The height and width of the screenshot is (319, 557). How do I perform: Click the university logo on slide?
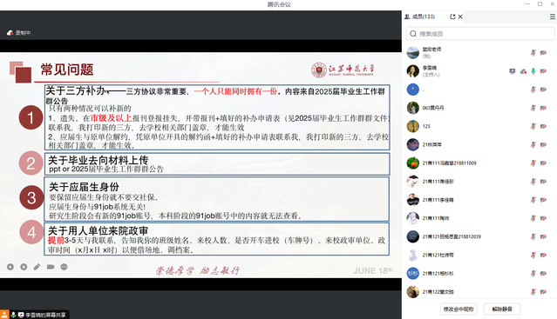(343, 70)
